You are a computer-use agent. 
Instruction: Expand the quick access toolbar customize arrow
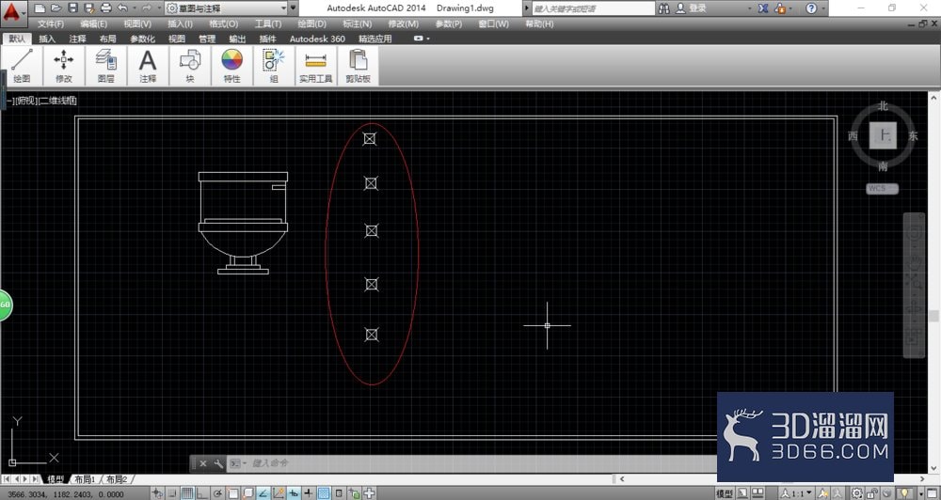click(294, 8)
